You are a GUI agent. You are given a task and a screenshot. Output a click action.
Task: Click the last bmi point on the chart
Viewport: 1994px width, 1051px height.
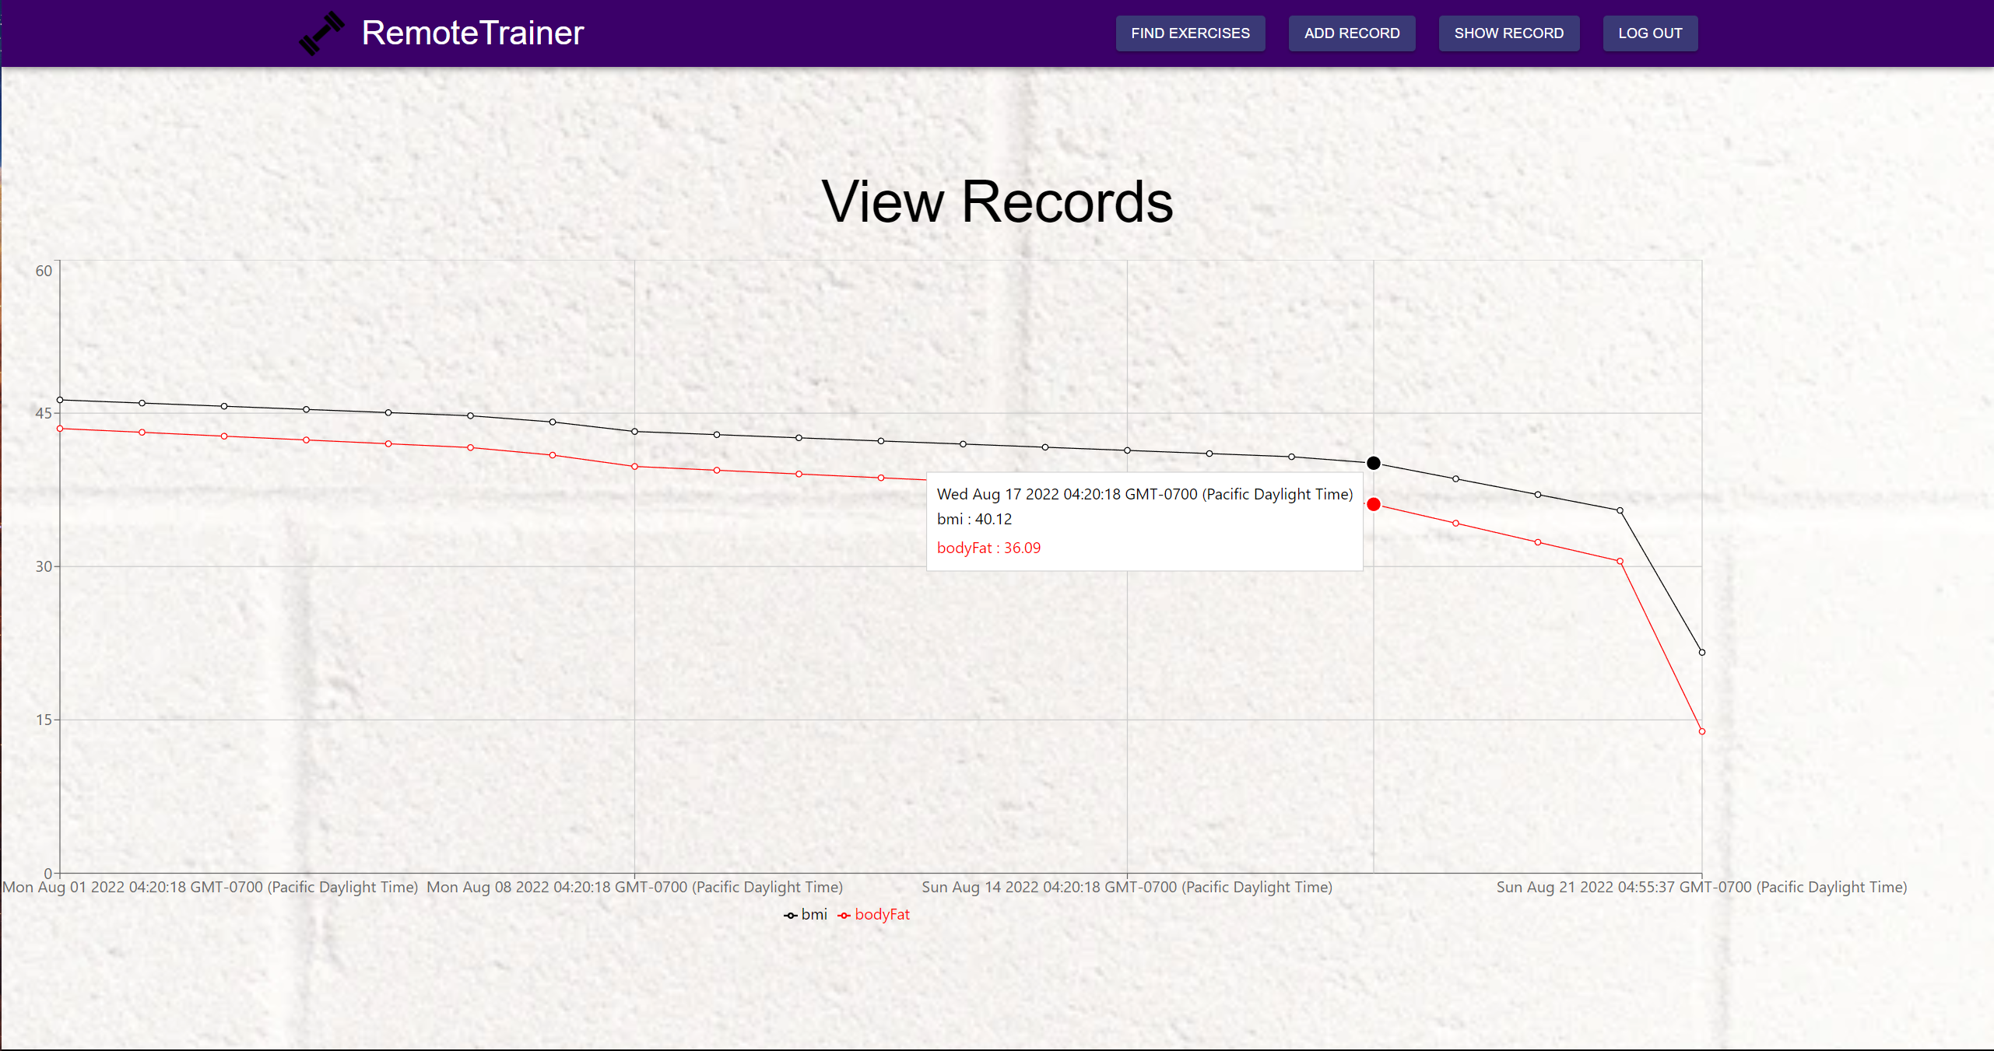[x=1702, y=653]
